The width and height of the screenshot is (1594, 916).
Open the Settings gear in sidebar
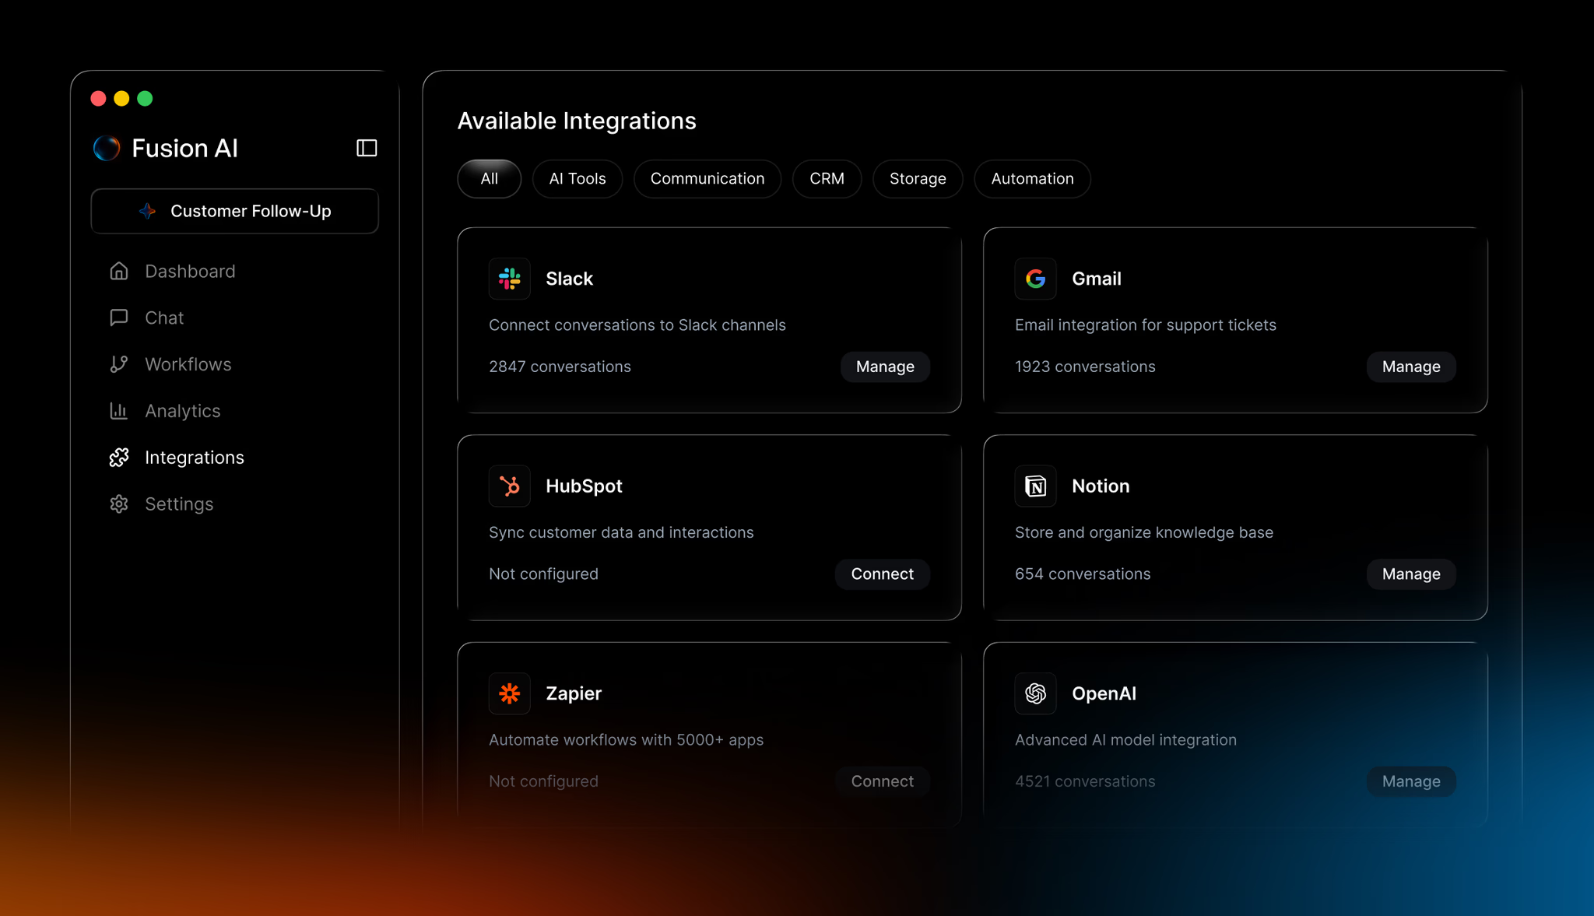pyautogui.click(x=119, y=504)
